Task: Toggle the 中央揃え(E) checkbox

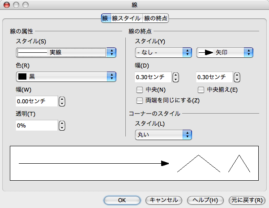Action: coord(201,90)
